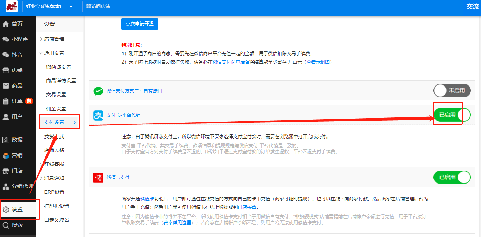Click the gear icon beside 设置
This screenshot has width=481, height=237.
point(6,210)
